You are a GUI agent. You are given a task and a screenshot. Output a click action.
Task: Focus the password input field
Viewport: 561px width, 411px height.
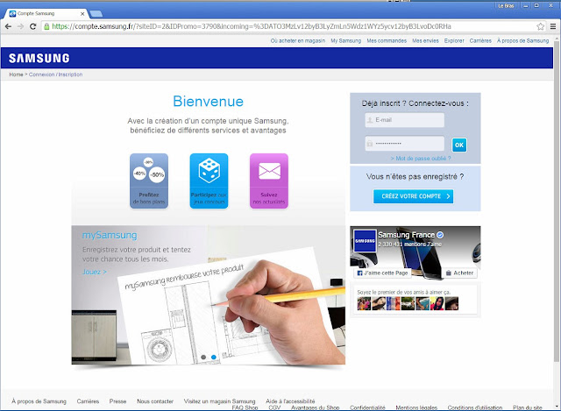(405, 144)
